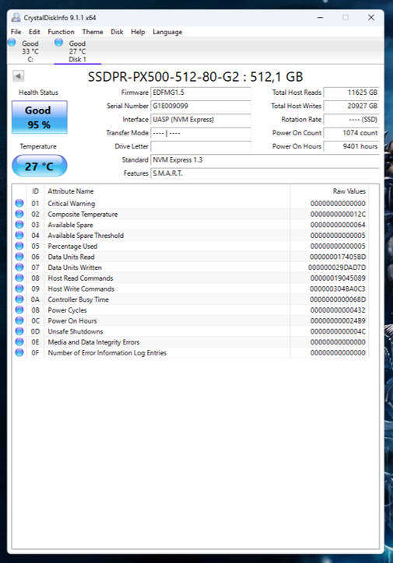
Task: Select the Critical Warning attribute text
Action: coord(72,204)
